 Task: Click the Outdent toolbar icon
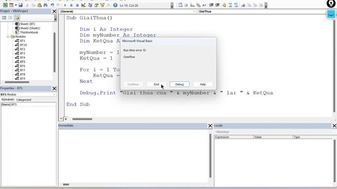pyautogui.click(x=217, y=5)
